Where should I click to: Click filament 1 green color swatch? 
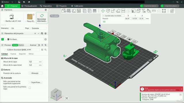[3, 39]
